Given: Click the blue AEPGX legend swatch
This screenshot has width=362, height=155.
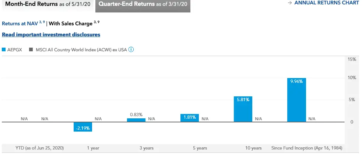Looking at the screenshot, I should pyautogui.click(x=4, y=50).
